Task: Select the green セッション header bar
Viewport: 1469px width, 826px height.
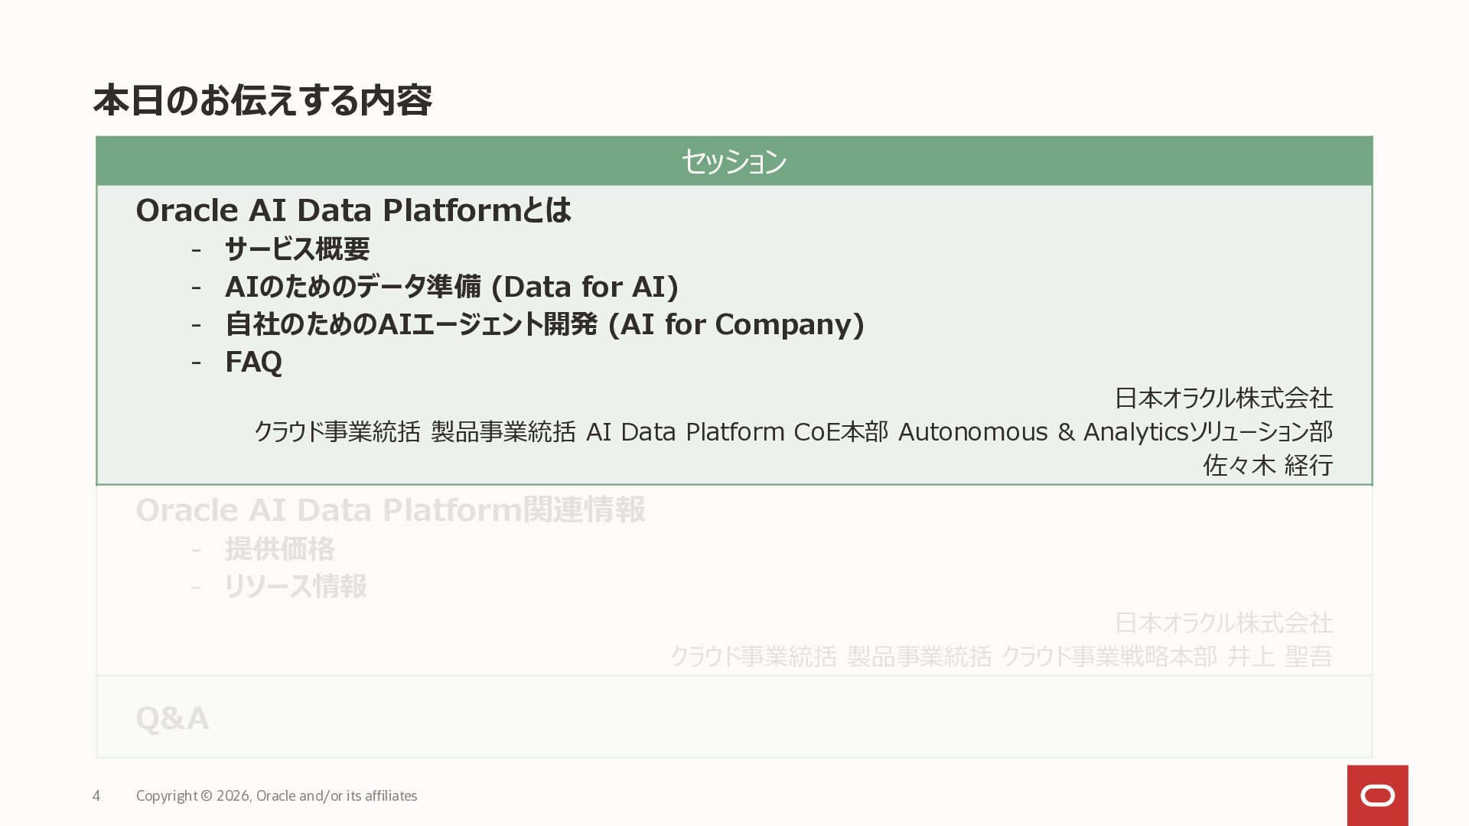Action: pyautogui.click(x=734, y=161)
